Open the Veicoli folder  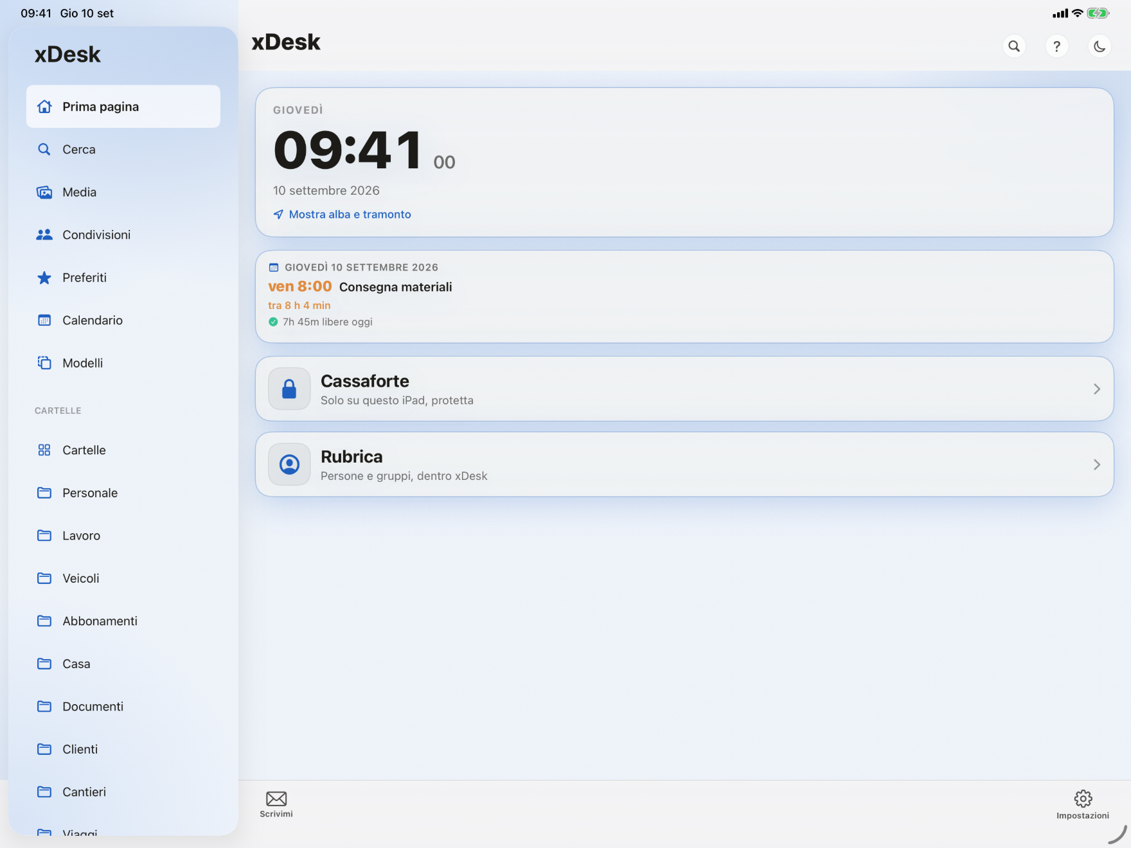[x=123, y=578]
